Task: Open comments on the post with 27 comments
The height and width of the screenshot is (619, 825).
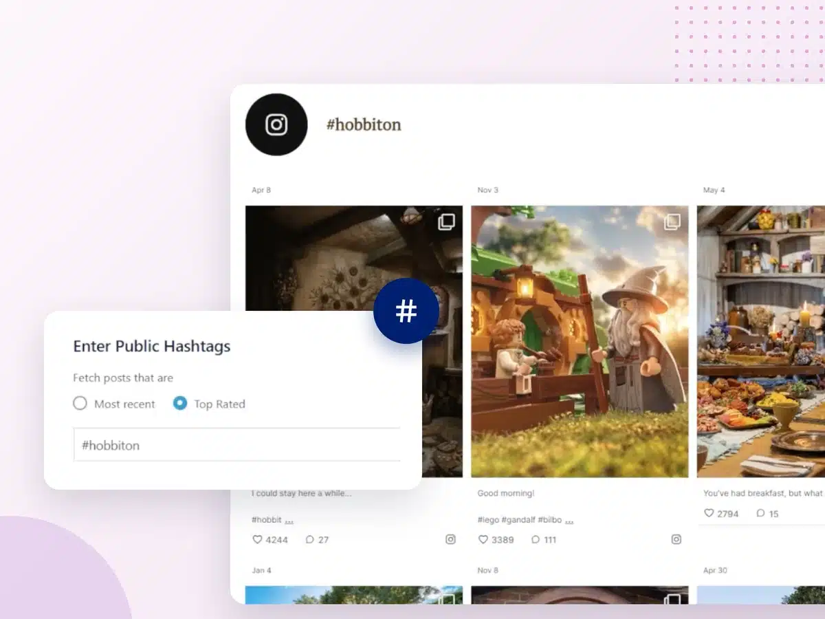Action: 310,539
